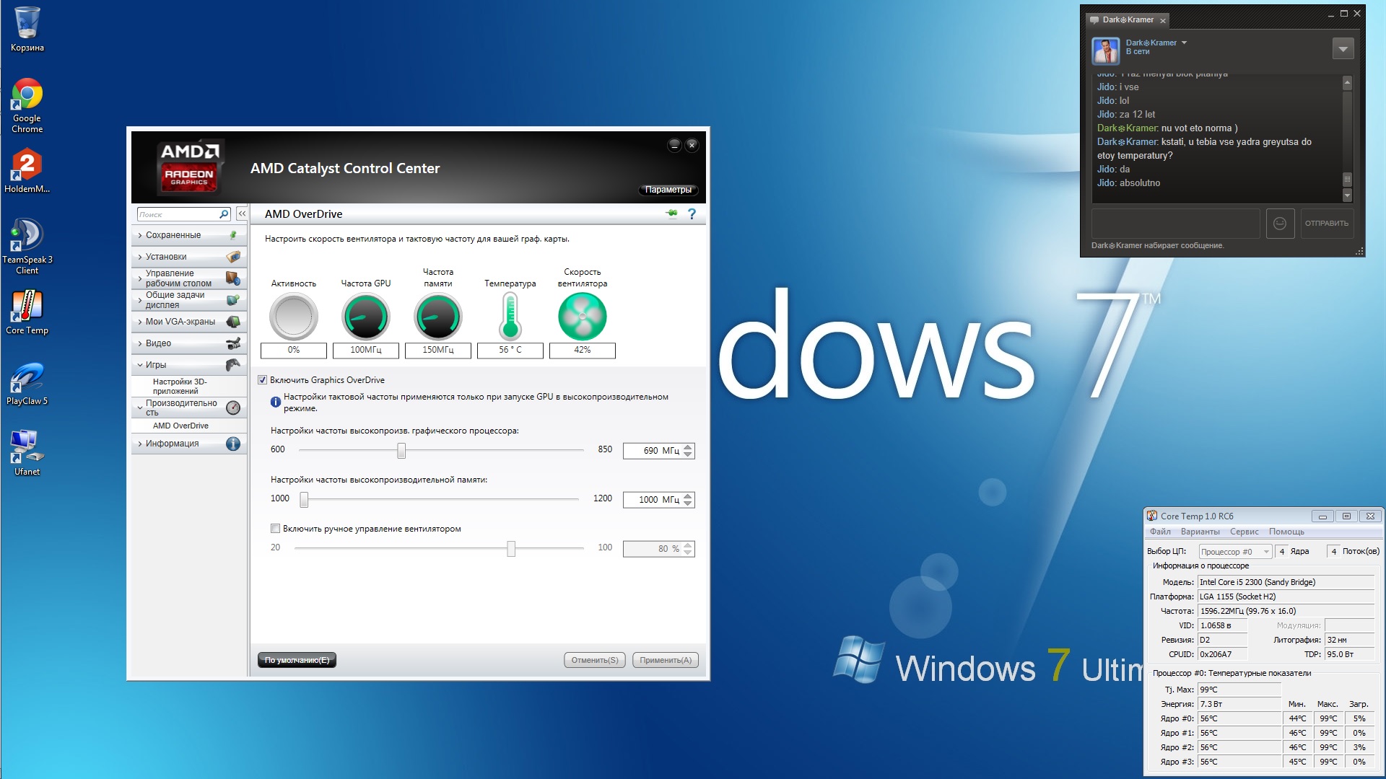
Task: Open the Steam chat options dropdown arrow
Action: point(1343,50)
